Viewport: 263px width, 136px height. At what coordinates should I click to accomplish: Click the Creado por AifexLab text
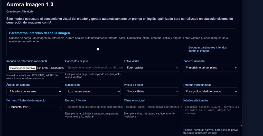[x=20, y=12]
